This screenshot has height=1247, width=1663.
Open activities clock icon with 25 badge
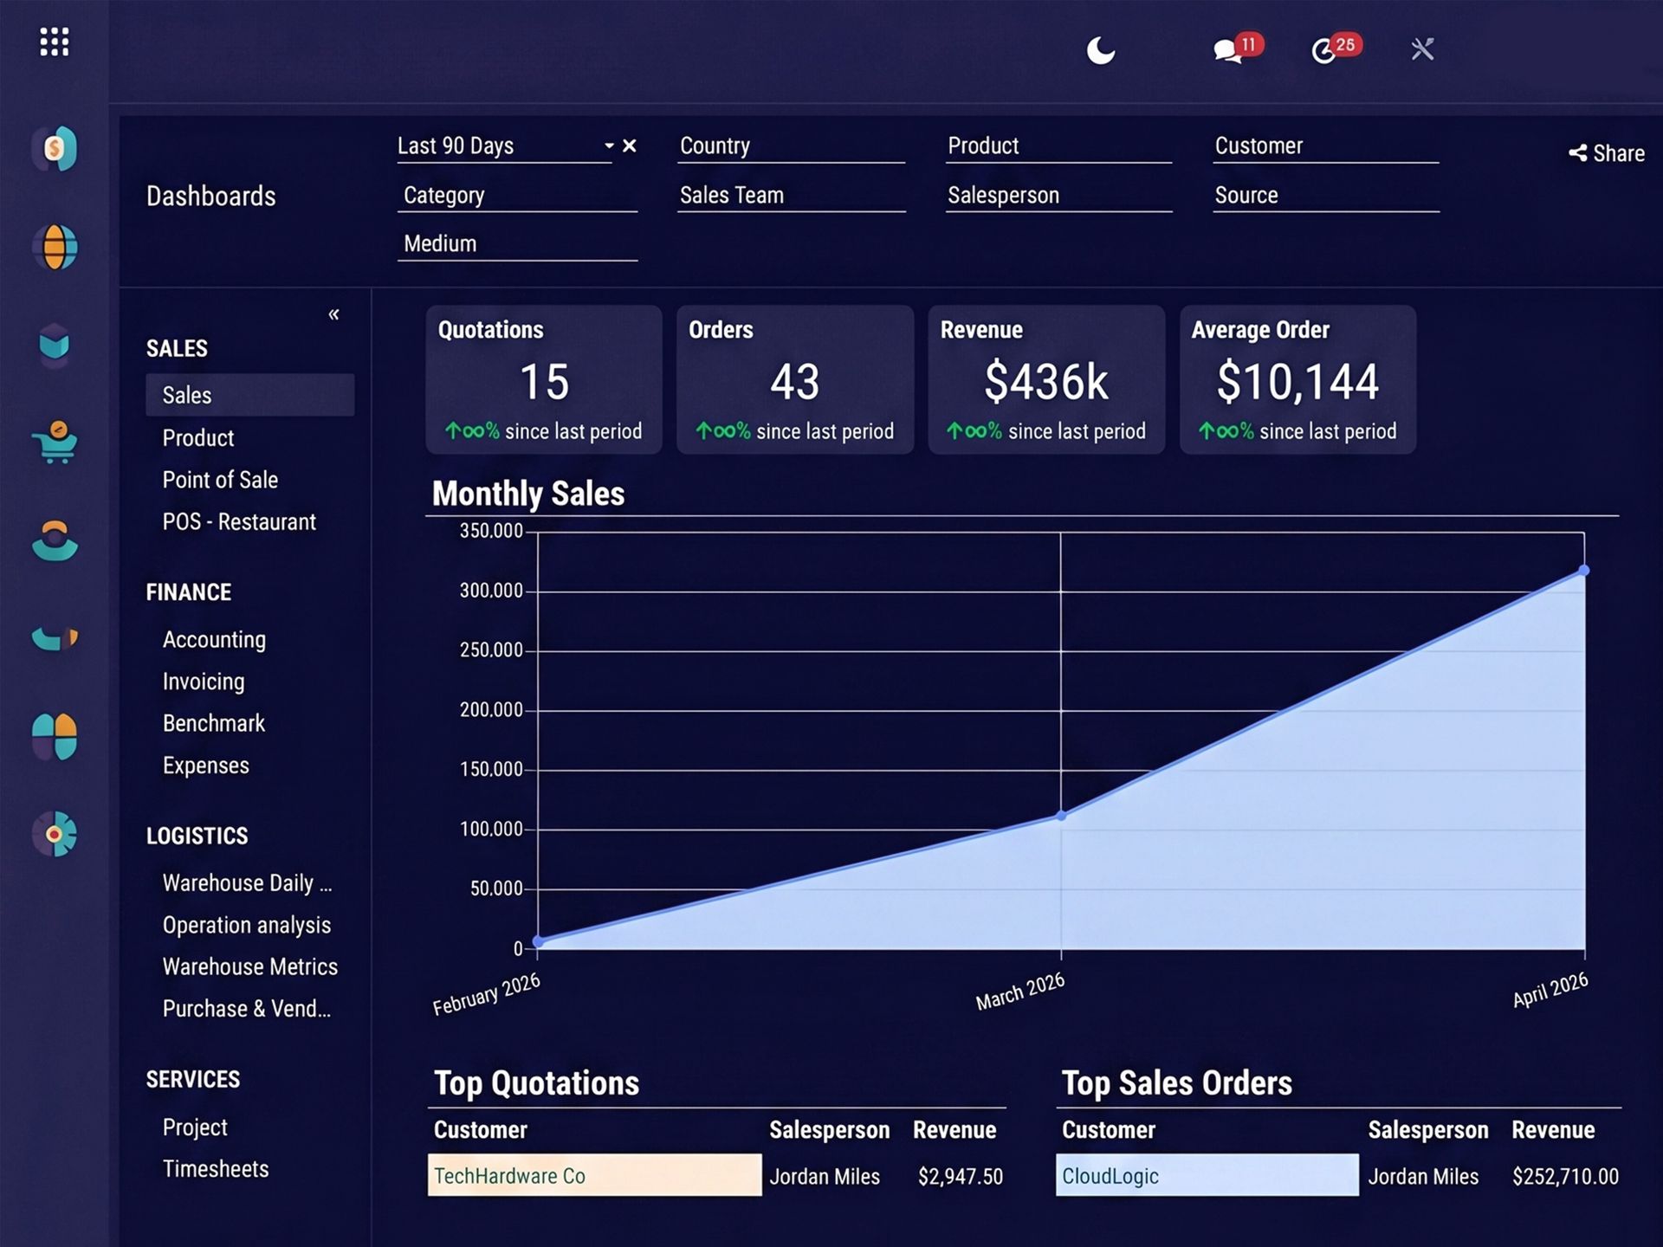click(x=1323, y=51)
